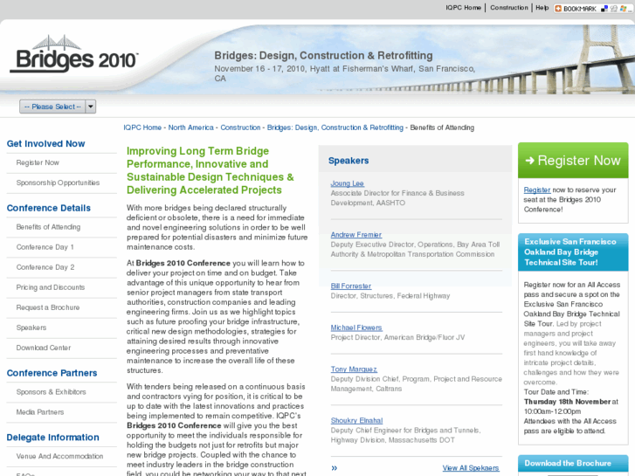Click the 'Improving Long Term Bridge Performance' headline
This screenshot has width=635, height=476.
(x=211, y=170)
